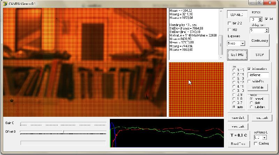This screenshot has height=155, width=279.
Task: Click the info log scroll up arrow
Action: pos(221,11)
